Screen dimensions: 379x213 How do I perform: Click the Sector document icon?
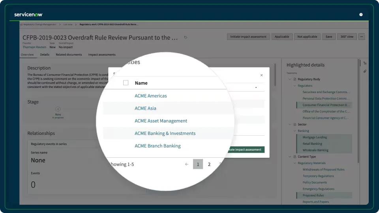295,124
